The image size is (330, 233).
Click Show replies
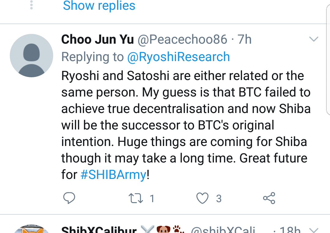click(x=99, y=5)
